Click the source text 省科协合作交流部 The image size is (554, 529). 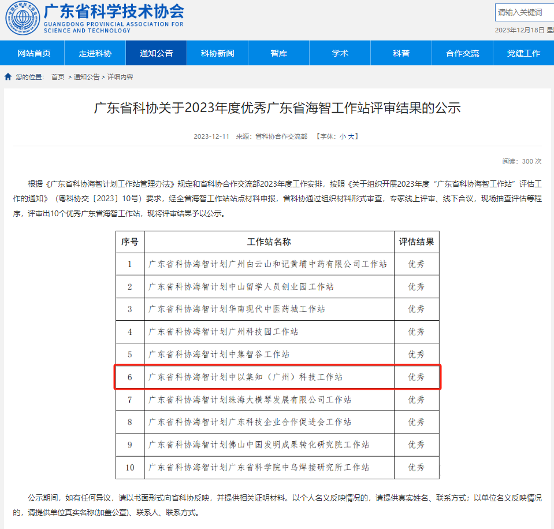click(x=281, y=136)
